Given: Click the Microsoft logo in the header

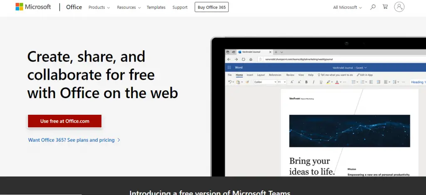Looking at the screenshot, I should [33, 7].
